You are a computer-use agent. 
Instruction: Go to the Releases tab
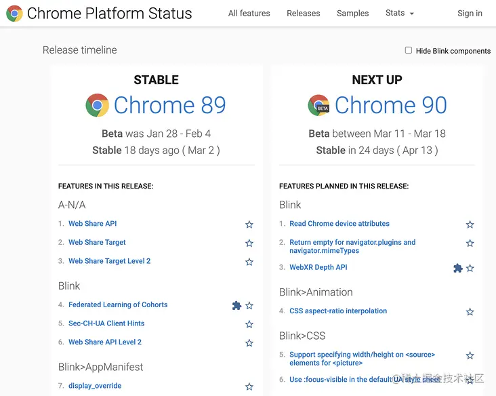pyautogui.click(x=304, y=13)
